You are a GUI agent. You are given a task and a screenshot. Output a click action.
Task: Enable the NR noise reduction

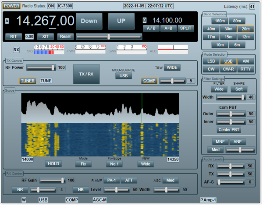[20, 190]
